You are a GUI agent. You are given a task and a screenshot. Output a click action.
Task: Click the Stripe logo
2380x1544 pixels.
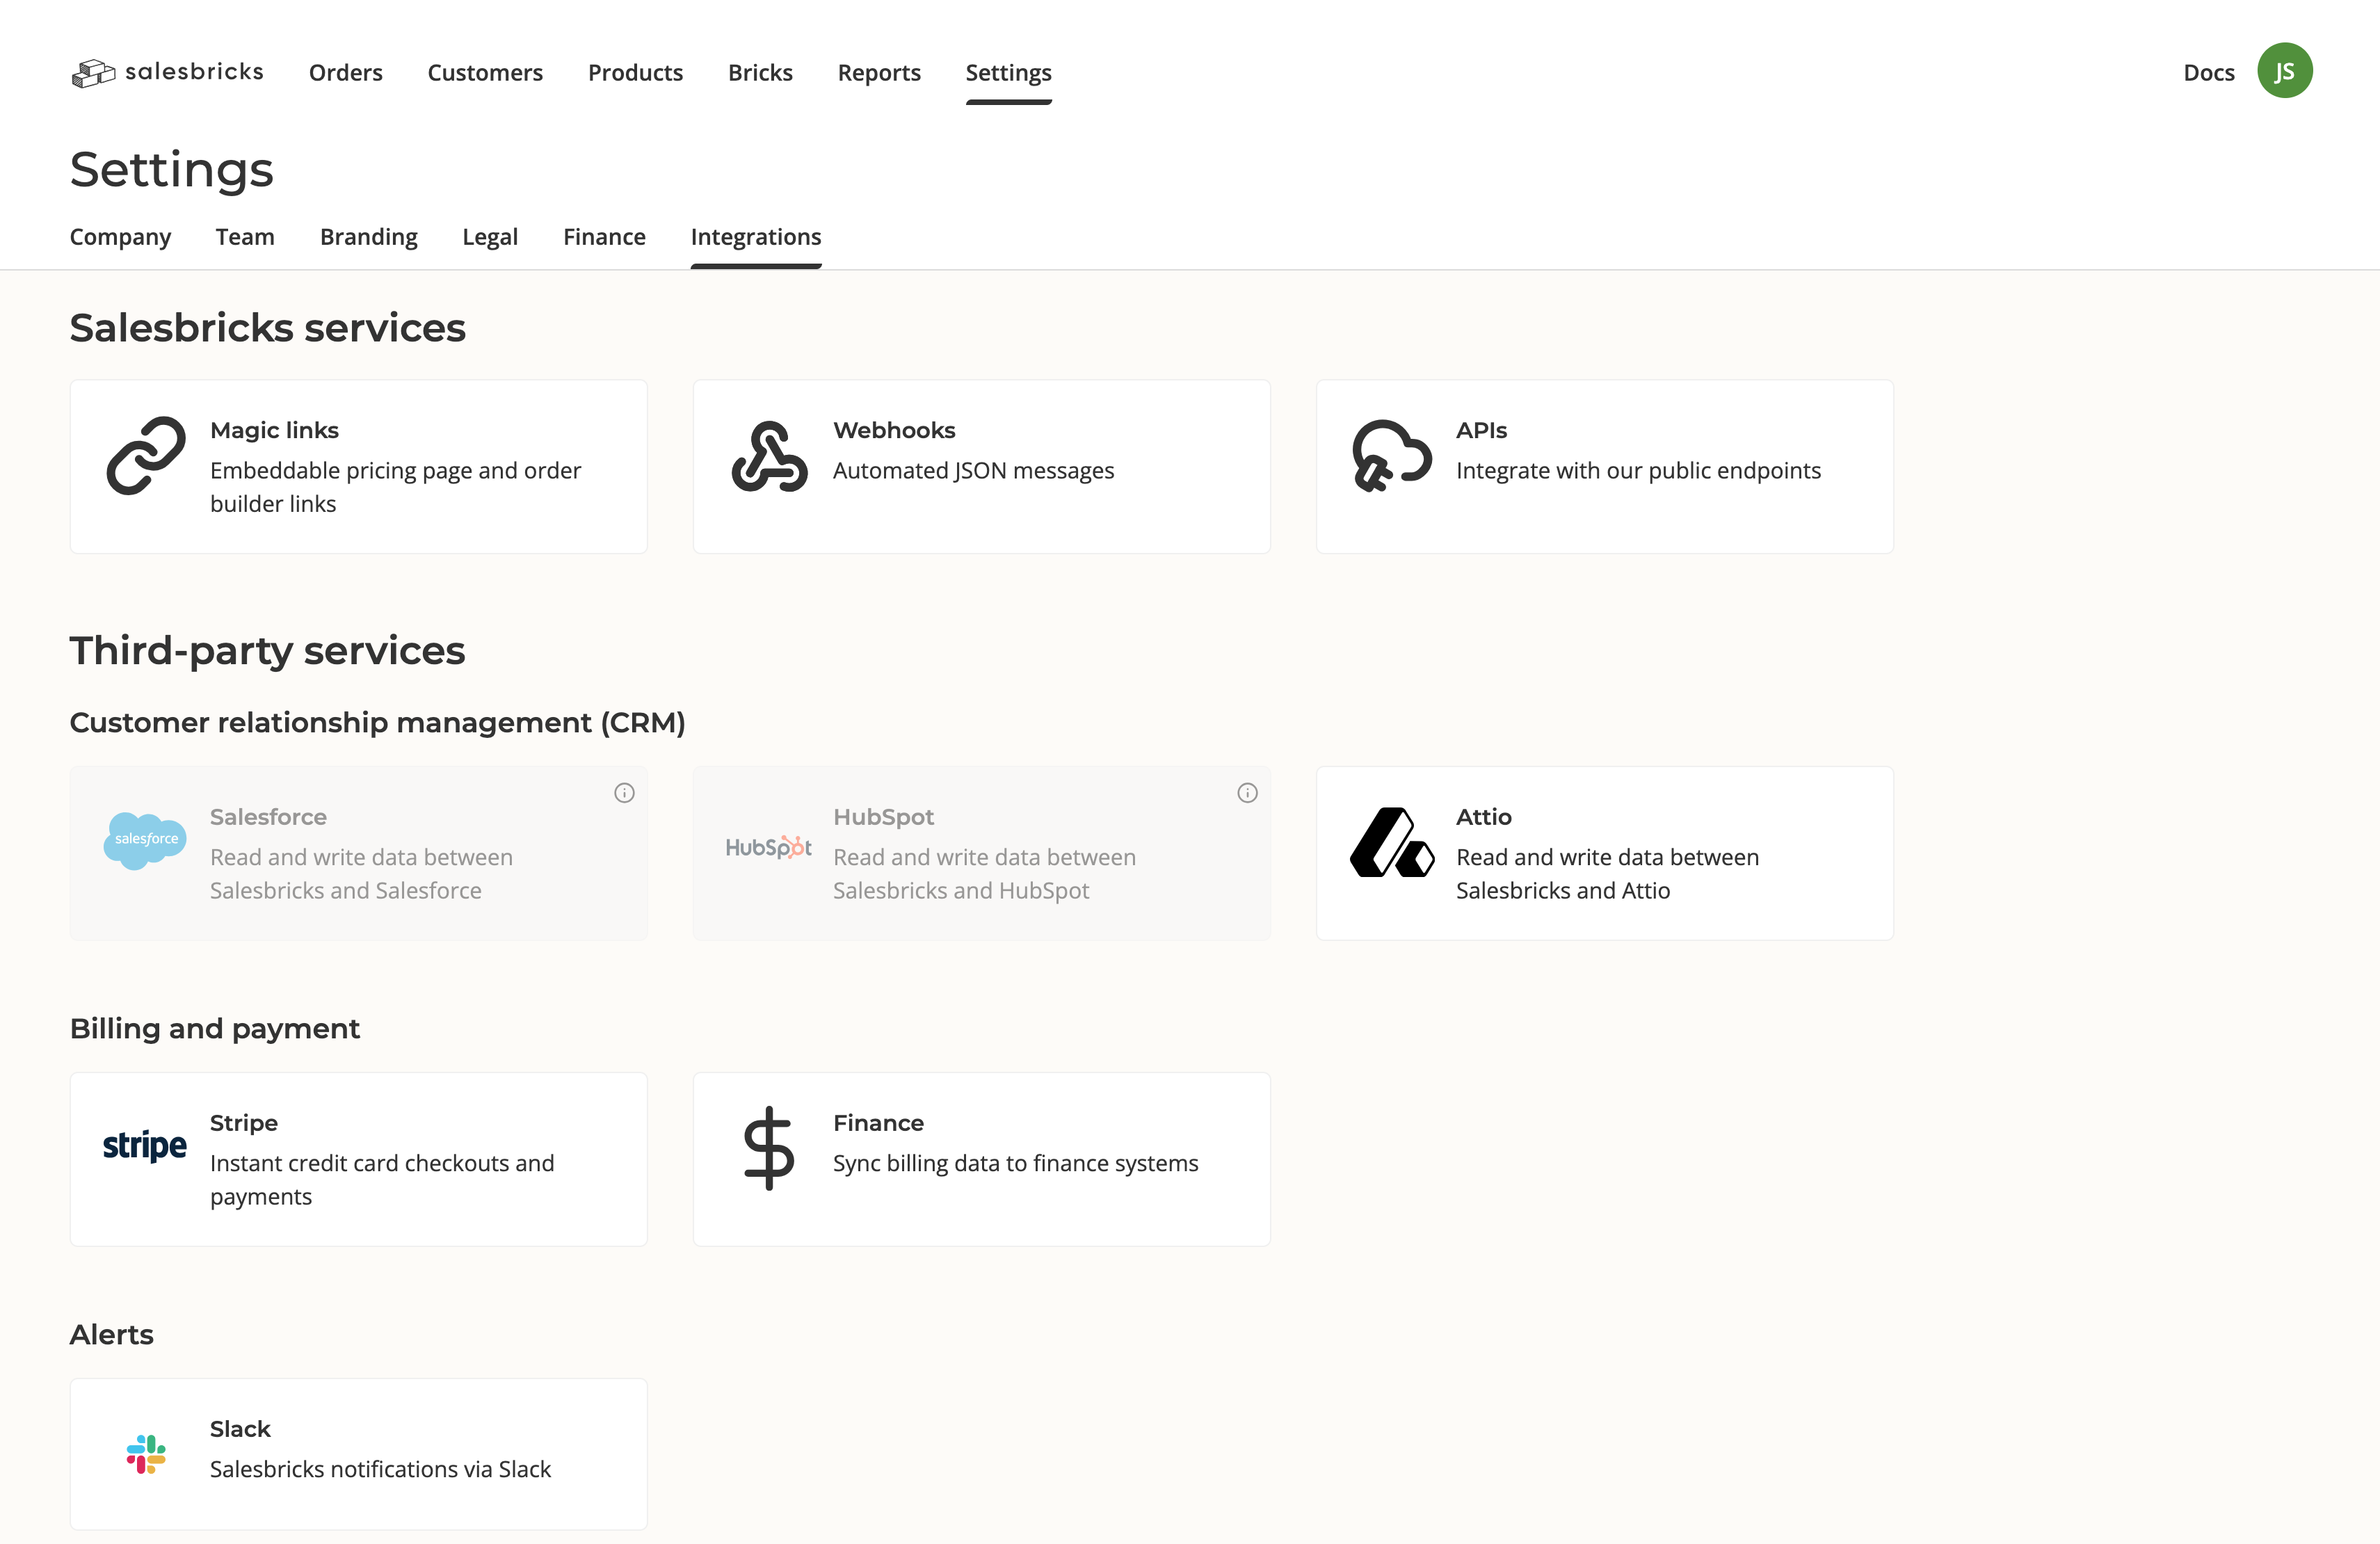pyautogui.click(x=145, y=1146)
